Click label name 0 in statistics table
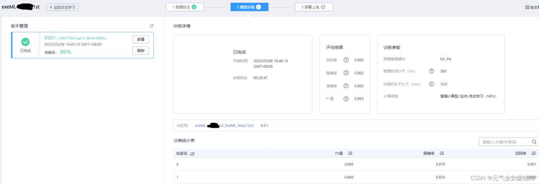Viewport: 539px width, 184px height. [178, 164]
